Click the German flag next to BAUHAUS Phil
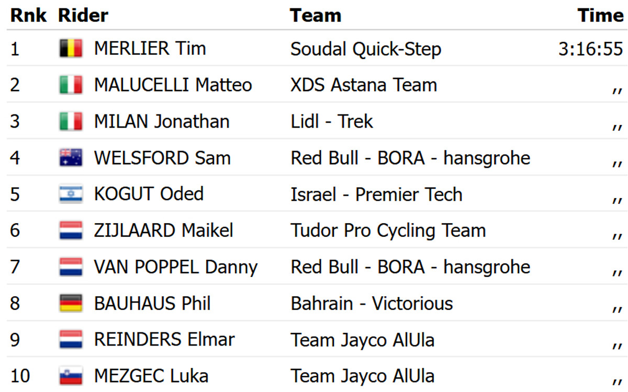The image size is (628, 392). coord(71,304)
